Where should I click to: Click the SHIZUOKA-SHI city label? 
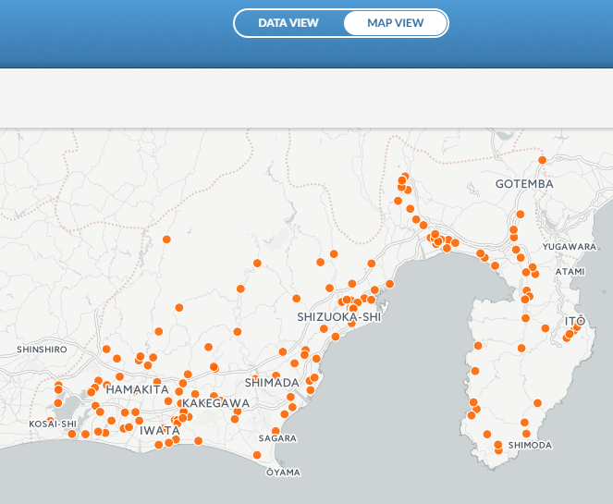[x=339, y=316]
